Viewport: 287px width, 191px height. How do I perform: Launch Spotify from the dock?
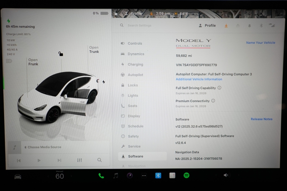[x=187, y=175]
